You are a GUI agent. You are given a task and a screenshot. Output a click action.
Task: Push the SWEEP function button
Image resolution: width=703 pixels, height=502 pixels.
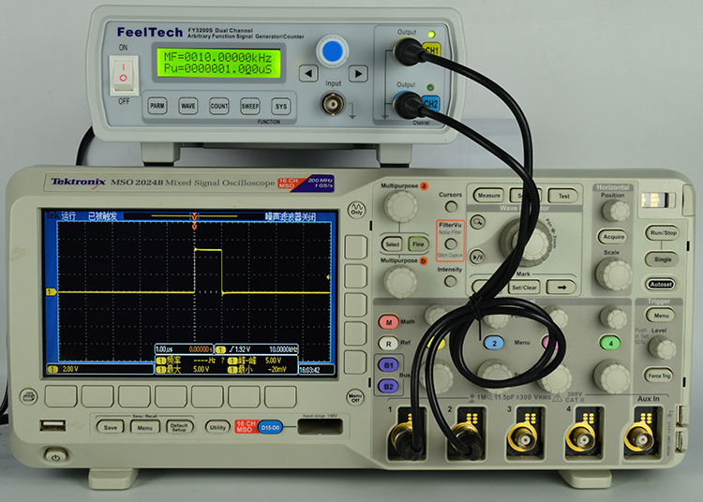click(249, 106)
